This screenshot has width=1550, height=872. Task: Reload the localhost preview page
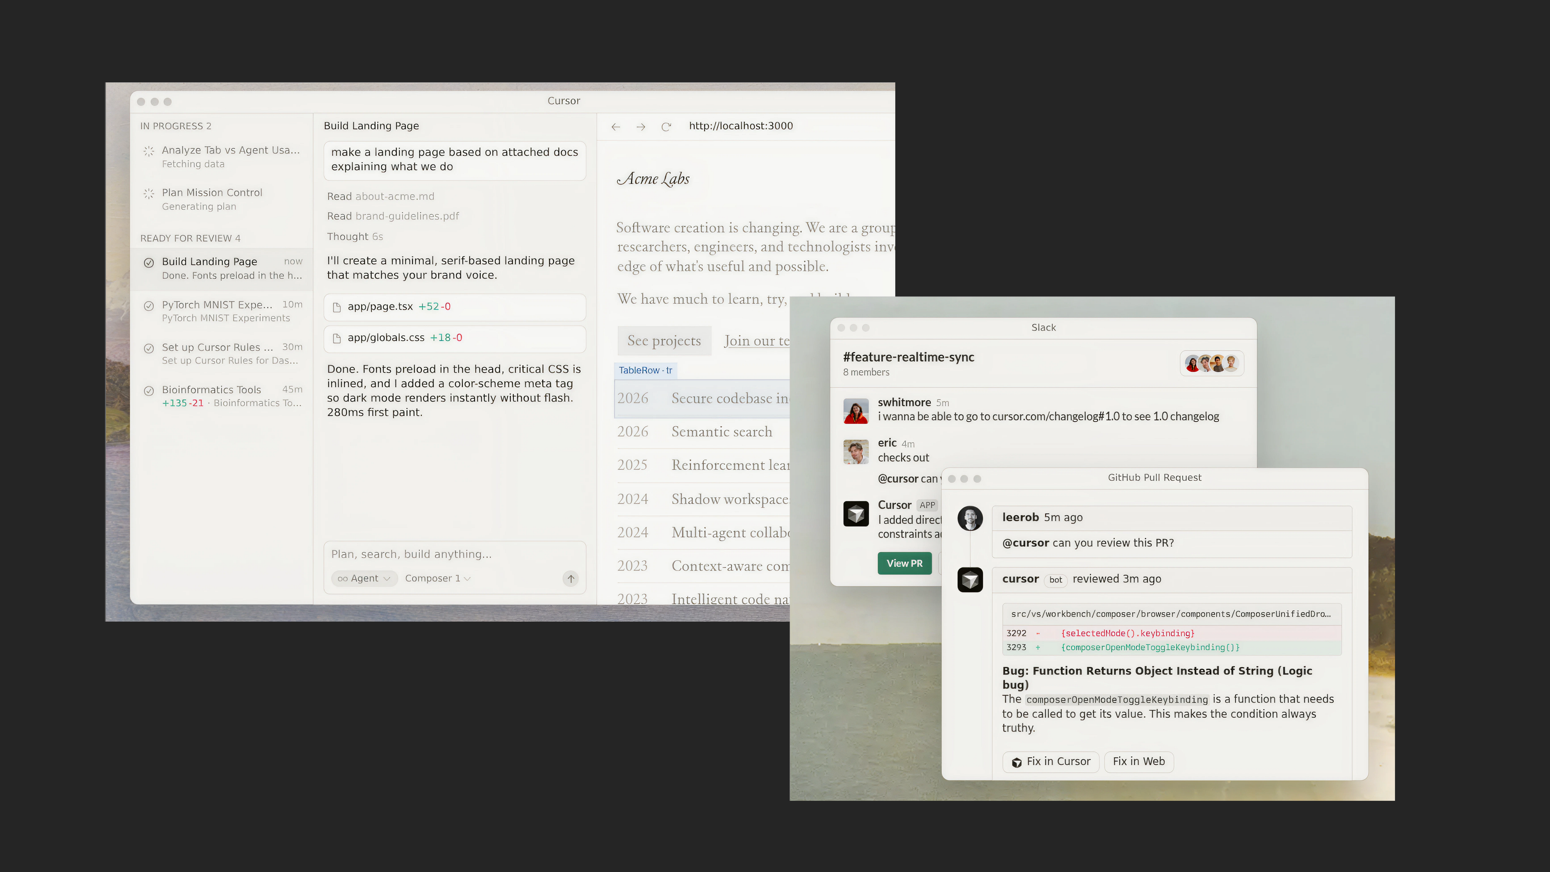click(x=666, y=126)
